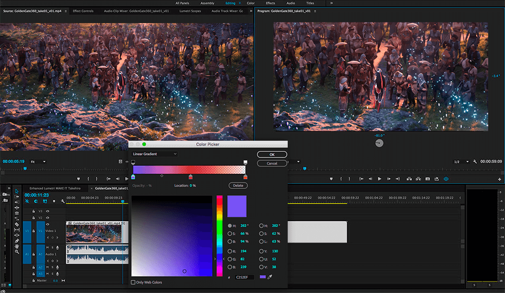
Task: Step forward one frame in Program monitor
Action: point(389,179)
